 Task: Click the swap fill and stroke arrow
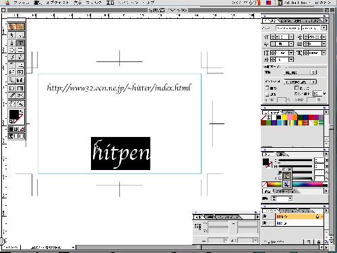click(22, 111)
